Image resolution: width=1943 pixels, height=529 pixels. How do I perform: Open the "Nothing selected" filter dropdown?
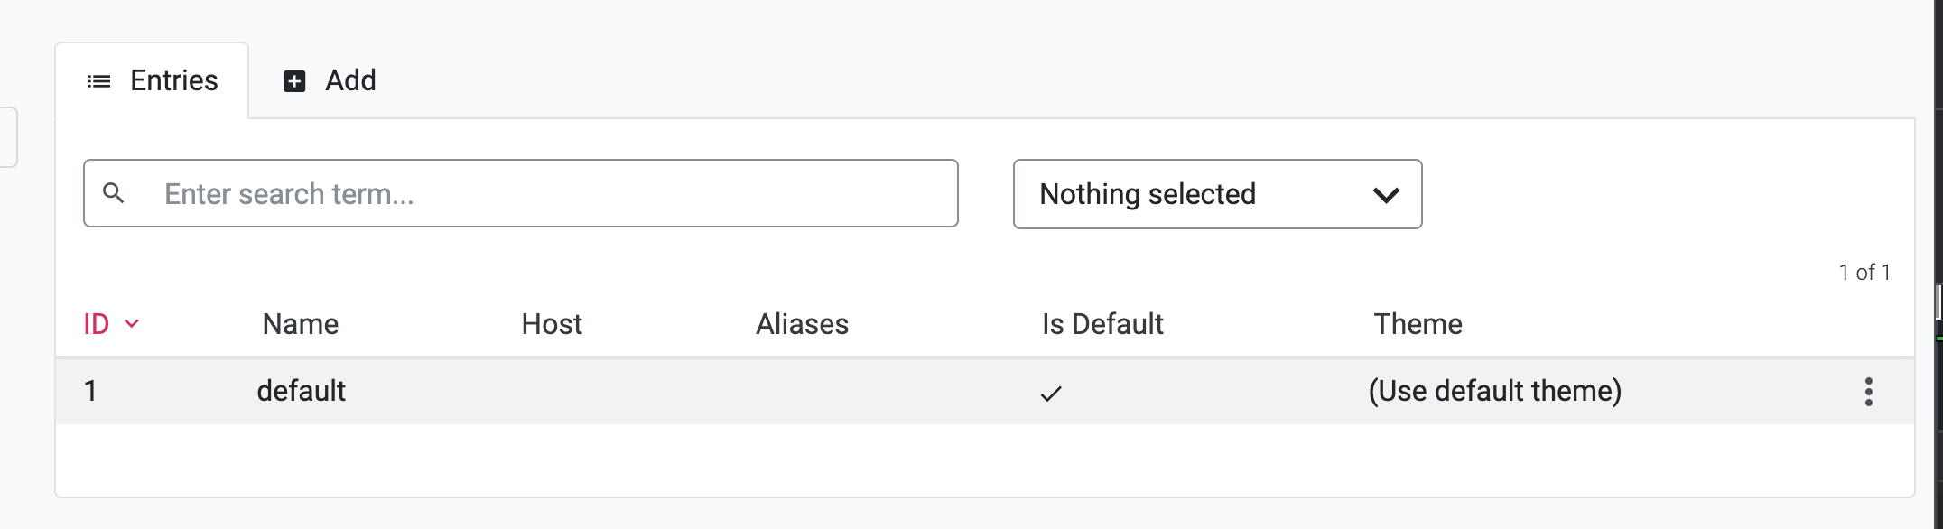point(1215,194)
